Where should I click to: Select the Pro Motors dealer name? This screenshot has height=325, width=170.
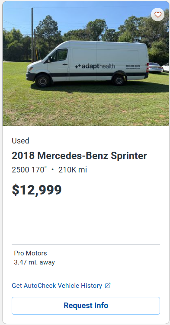pos(31,253)
